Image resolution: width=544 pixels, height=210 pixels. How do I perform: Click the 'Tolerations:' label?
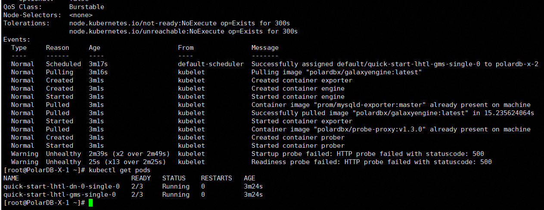(27, 23)
